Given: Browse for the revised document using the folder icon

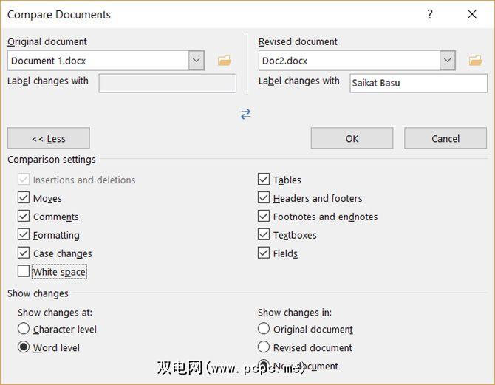Looking at the screenshot, I should (x=475, y=61).
